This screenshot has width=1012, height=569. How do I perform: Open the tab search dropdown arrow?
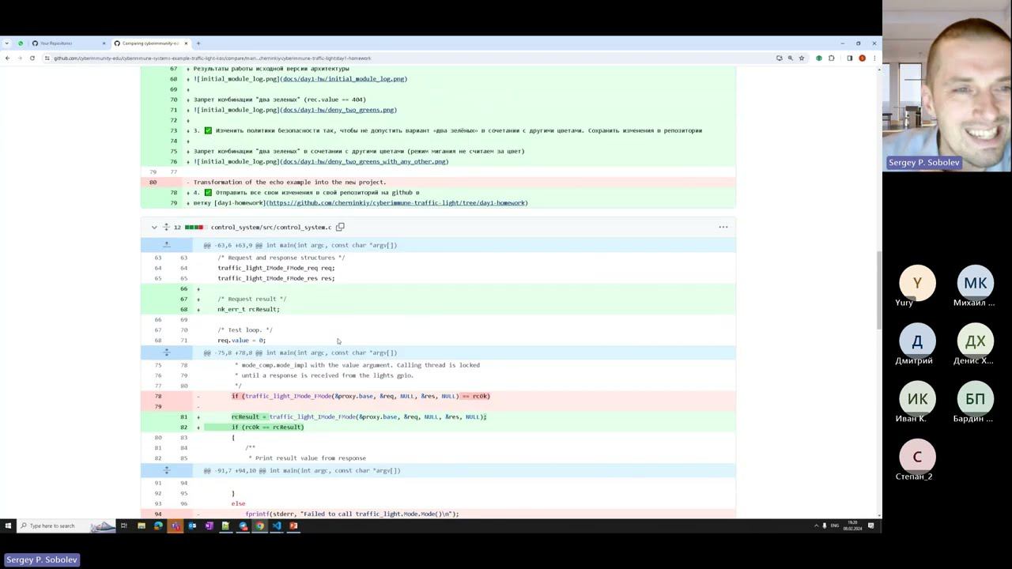(7, 43)
